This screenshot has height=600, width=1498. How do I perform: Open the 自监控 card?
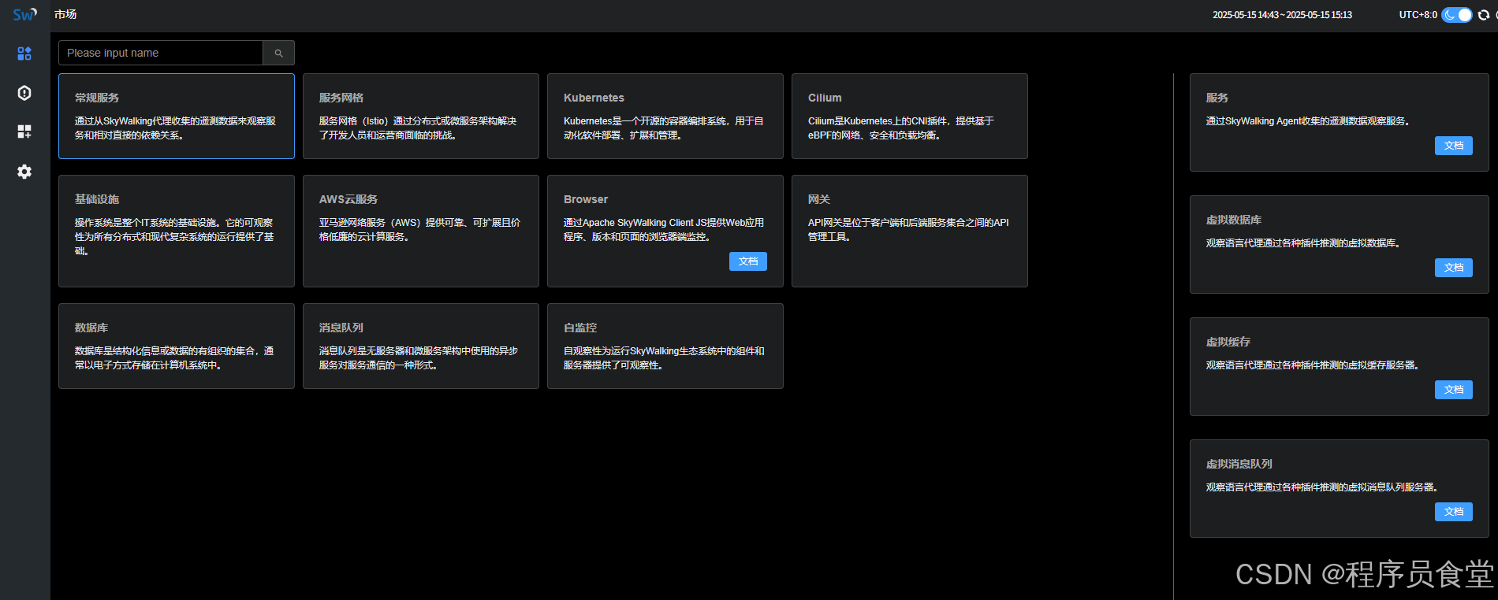click(x=665, y=346)
